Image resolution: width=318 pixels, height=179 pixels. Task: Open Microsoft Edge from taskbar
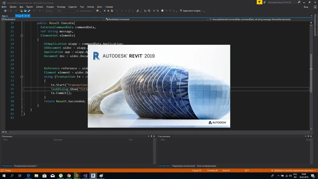click(x=28, y=175)
